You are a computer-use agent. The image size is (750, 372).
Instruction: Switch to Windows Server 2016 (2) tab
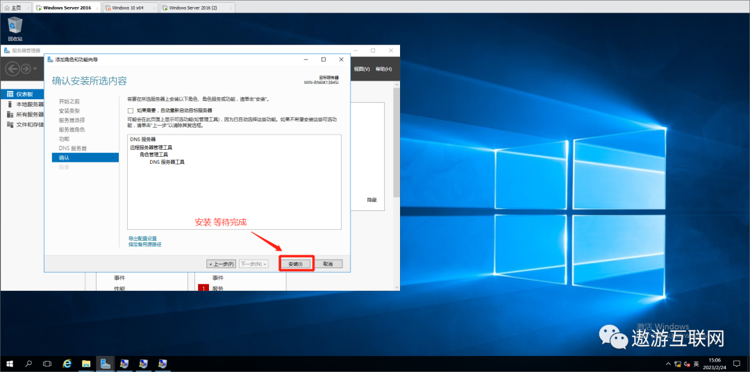(x=197, y=8)
